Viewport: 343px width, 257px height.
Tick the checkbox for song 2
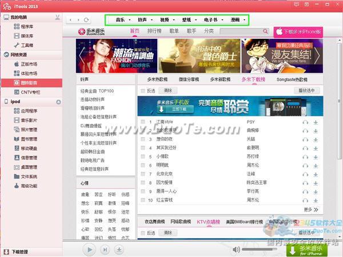coord(143,130)
